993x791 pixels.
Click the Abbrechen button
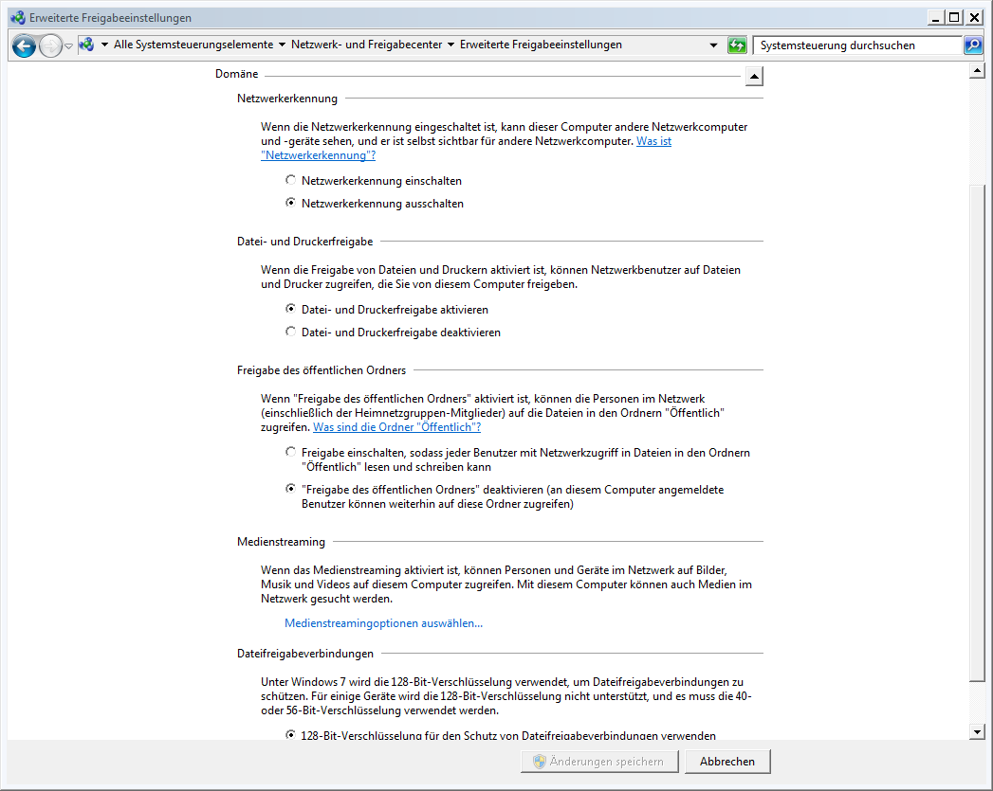pyautogui.click(x=727, y=762)
